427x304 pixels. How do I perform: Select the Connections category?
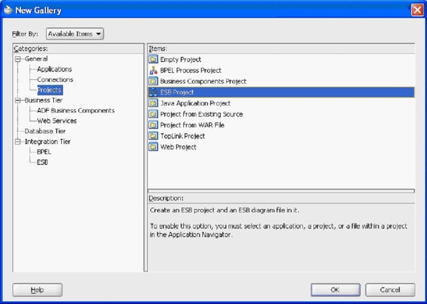point(55,79)
